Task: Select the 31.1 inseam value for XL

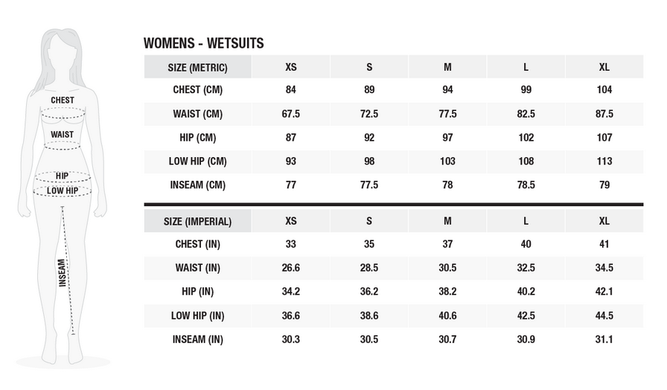Action: (604, 339)
